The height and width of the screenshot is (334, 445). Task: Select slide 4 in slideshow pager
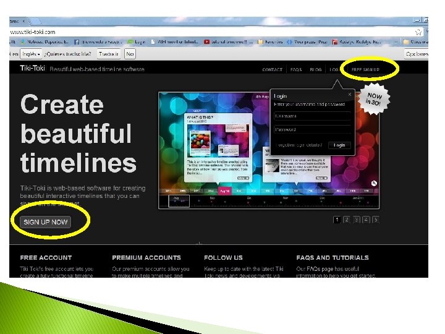click(366, 220)
